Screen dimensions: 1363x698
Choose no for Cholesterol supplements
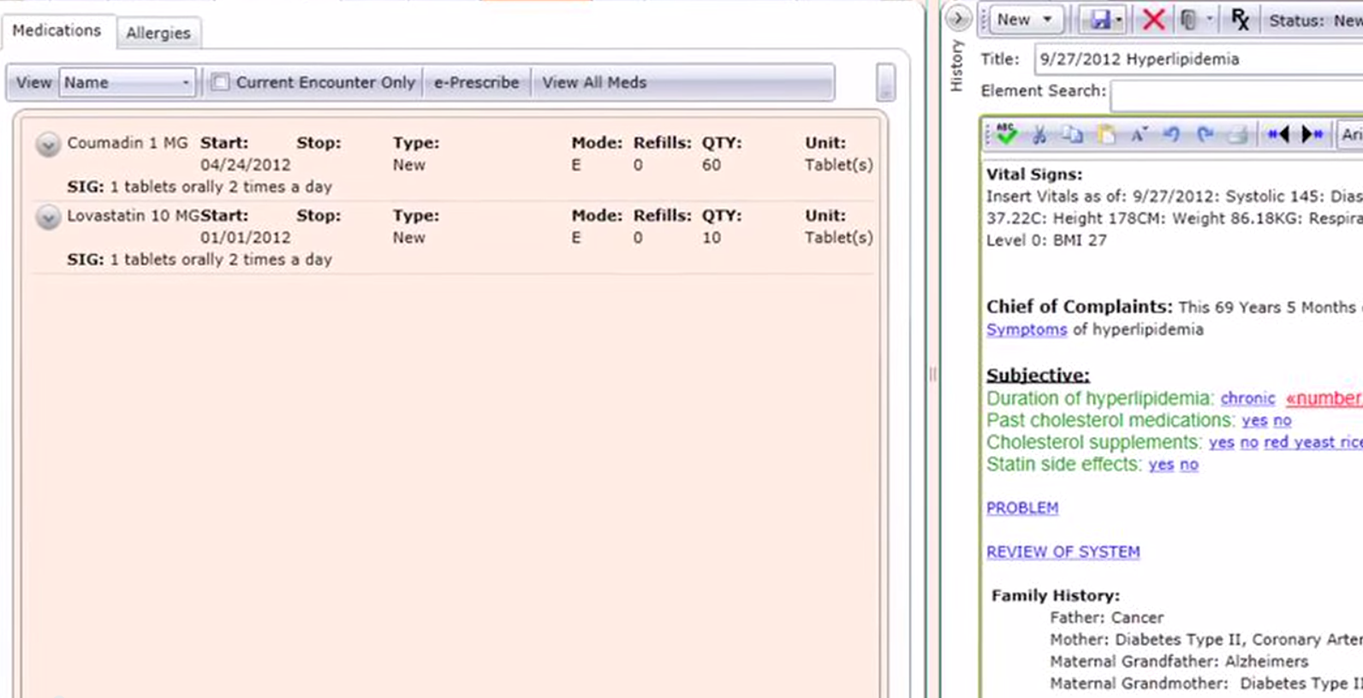pos(1249,442)
